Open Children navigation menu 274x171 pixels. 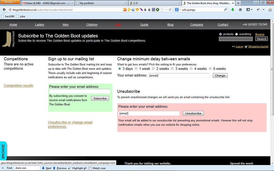pos(92,25)
